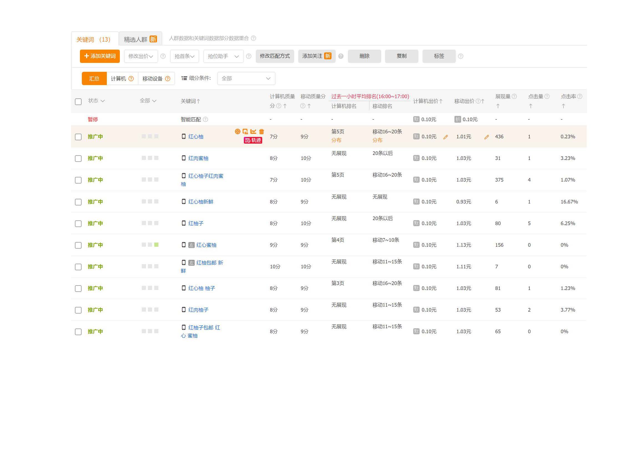Select the 汇总 view tab

tap(94, 78)
